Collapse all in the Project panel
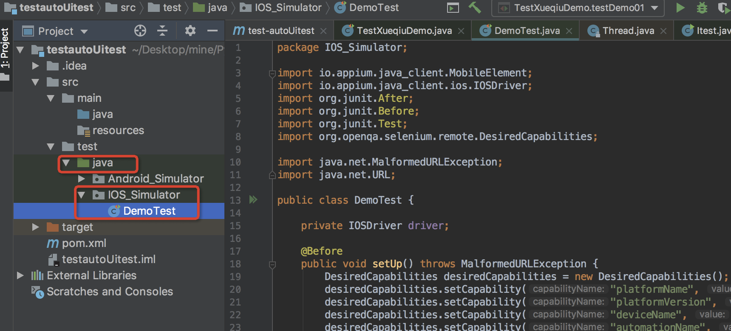This screenshot has width=731, height=331. tap(162, 31)
